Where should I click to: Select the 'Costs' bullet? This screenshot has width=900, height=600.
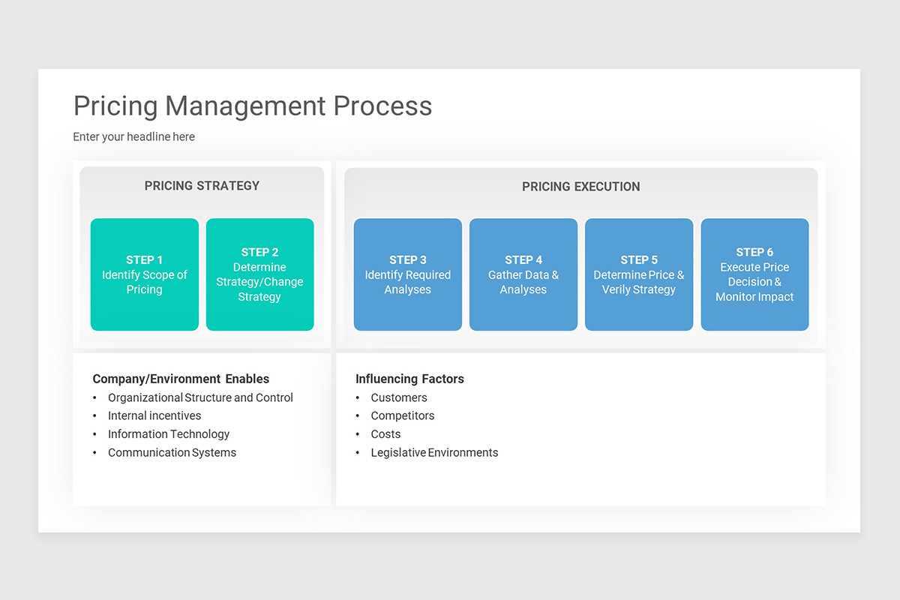[x=385, y=434]
